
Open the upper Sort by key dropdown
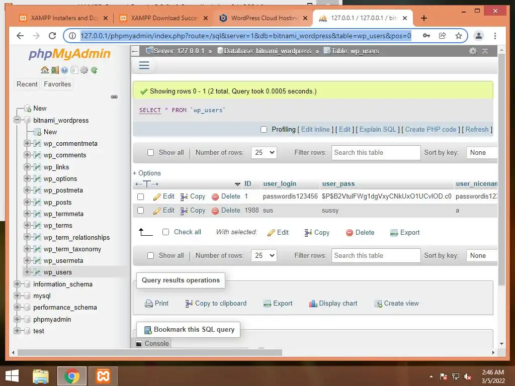click(x=482, y=153)
